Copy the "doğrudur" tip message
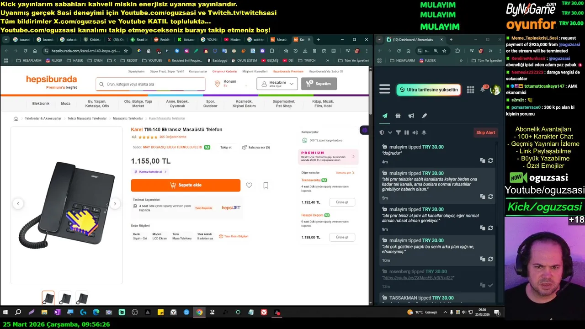 483,161
